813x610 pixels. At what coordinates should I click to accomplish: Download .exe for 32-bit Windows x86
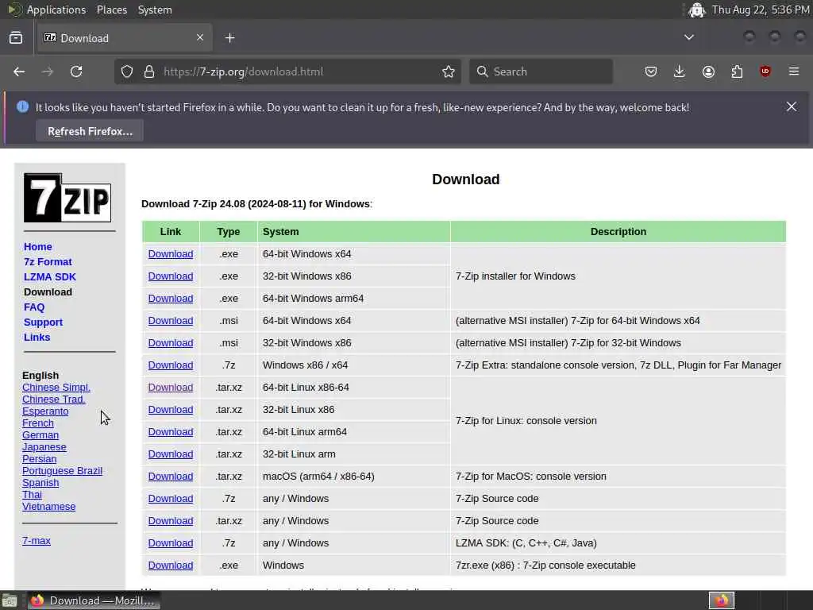171,276
